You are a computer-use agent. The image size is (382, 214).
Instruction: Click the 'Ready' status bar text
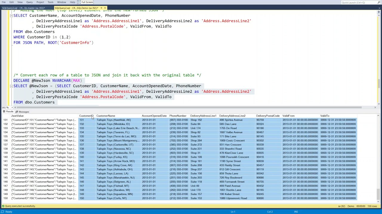point(9,212)
